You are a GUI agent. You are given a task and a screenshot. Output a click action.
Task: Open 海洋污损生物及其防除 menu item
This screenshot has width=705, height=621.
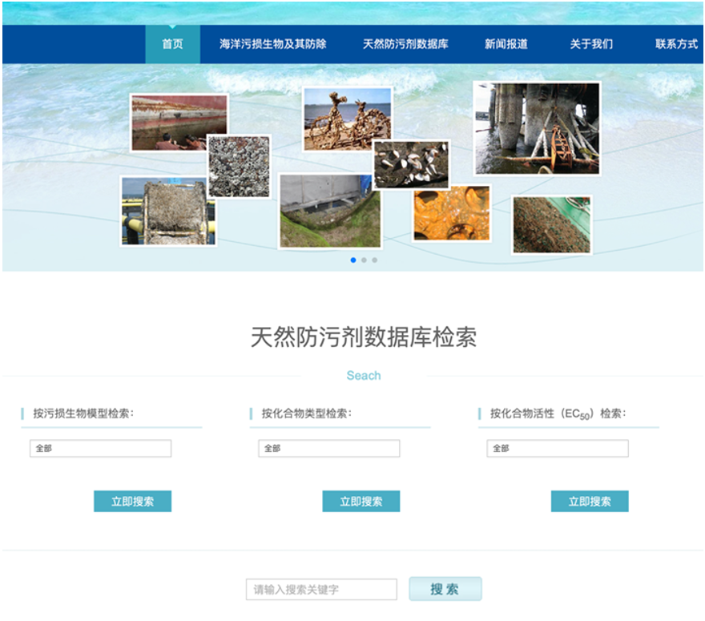click(x=272, y=44)
